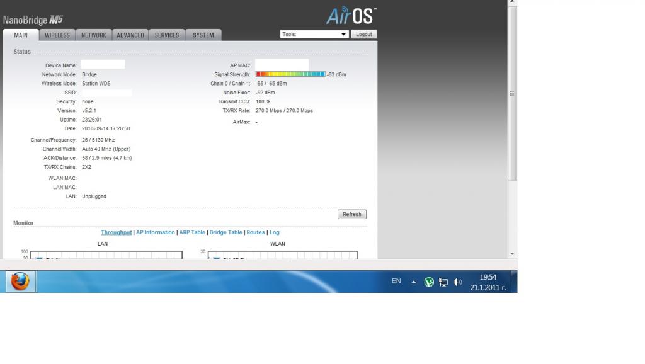View the ARP Table link
This screenshot has height=364, width=645.
click(192, 232)
